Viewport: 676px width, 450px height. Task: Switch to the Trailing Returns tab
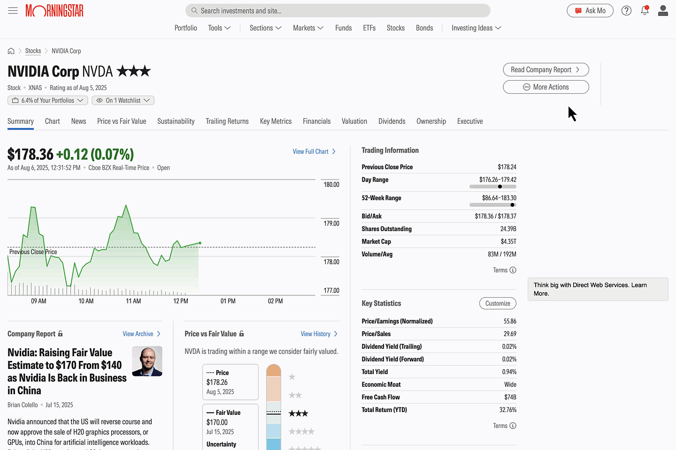(x=227, y=121)
